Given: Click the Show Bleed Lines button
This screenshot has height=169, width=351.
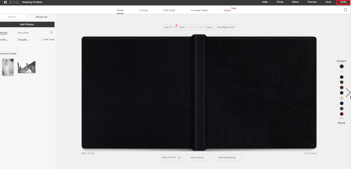Looking at the screenshot, I should [x=225, y=27].
